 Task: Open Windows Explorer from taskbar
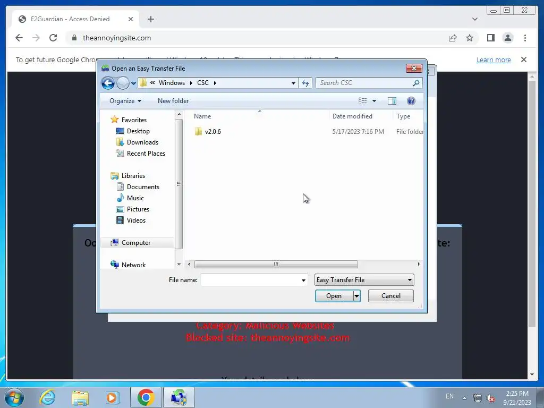80,397
